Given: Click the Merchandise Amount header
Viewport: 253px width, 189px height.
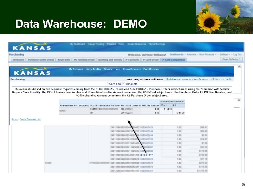Looking at the screenshot, I should tap(172, 101).
